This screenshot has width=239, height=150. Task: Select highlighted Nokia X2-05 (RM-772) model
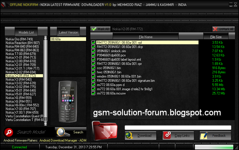tap(24, 76)
